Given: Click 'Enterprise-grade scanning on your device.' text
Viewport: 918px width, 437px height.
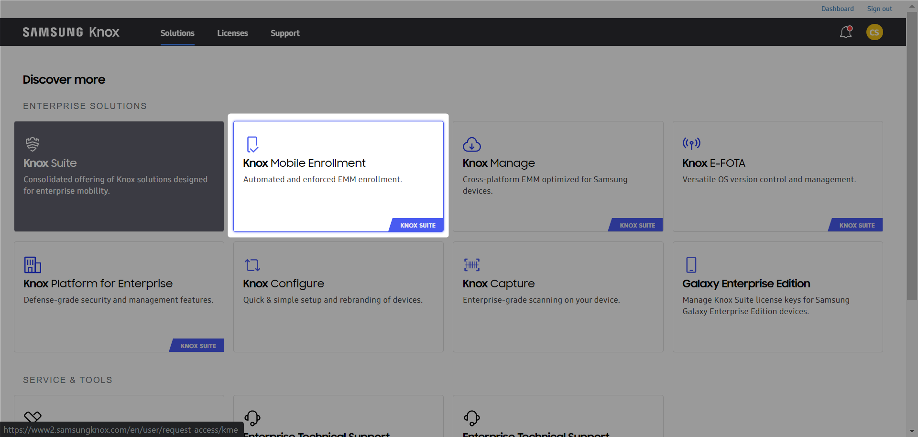Looking at the screenshot, I should coord(541,300).
